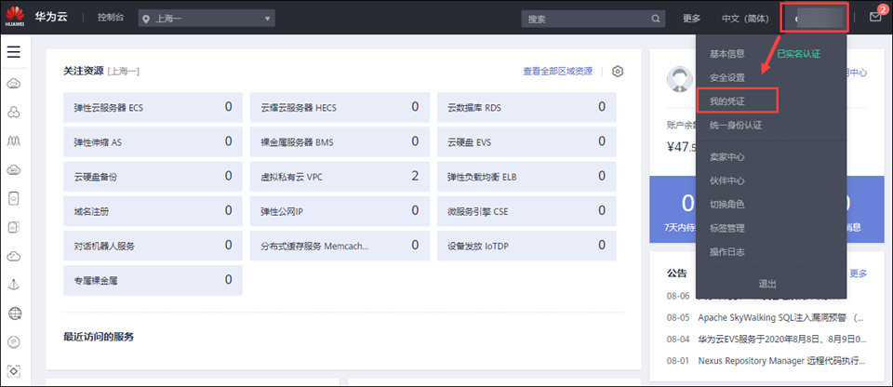Choose 安全设置 in the account menu

click(x=726, y=77)
